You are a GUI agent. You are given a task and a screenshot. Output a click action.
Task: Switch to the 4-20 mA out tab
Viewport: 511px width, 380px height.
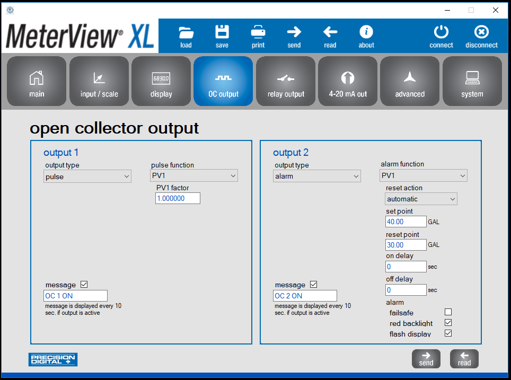pos(348,81)
